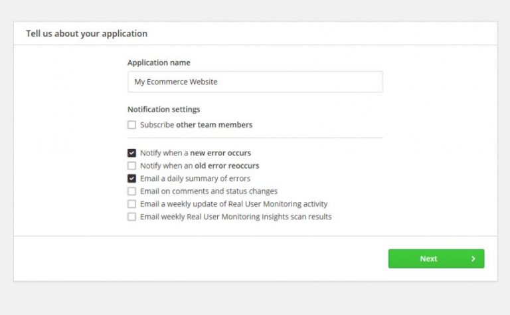Uncheck Email a daily summary of errors
Screen dimensions: 510x315
pyautogui.click(x=131, y=178)
